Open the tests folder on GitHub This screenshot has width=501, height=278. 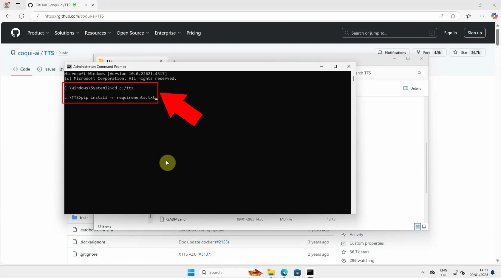tap(84, 218)
